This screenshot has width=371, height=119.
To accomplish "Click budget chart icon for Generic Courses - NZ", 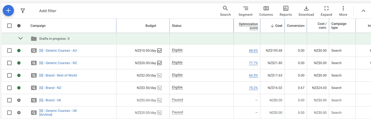I will click(159, 63).
